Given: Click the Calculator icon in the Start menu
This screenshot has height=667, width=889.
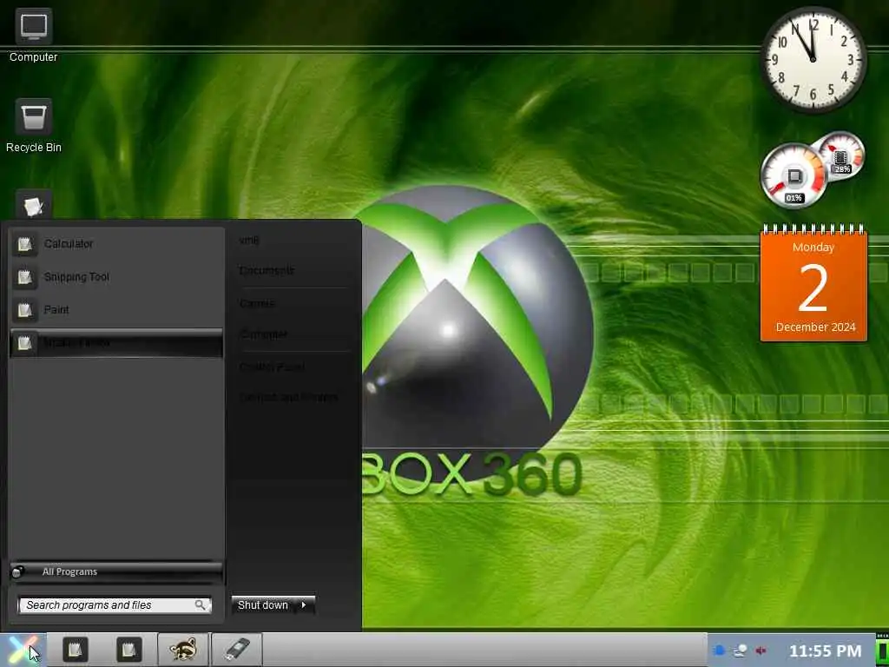Looking at the screenshot, I should click(x=24, y=244).
